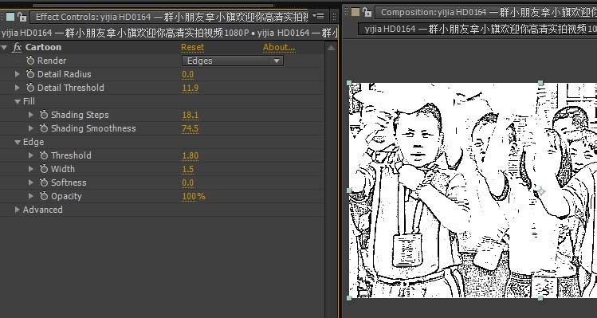This screenshot has width=597, height=318.
Task: Click the Effect Controls panel color icon
Action: coord(10,17)
